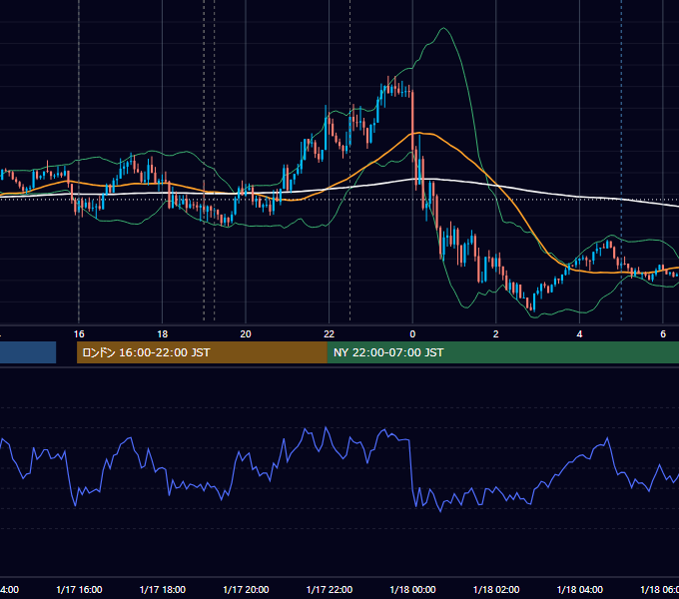Click the 6 hour label on the price chart axis
This screenshot has width=679, height=599.
point(663,334)
